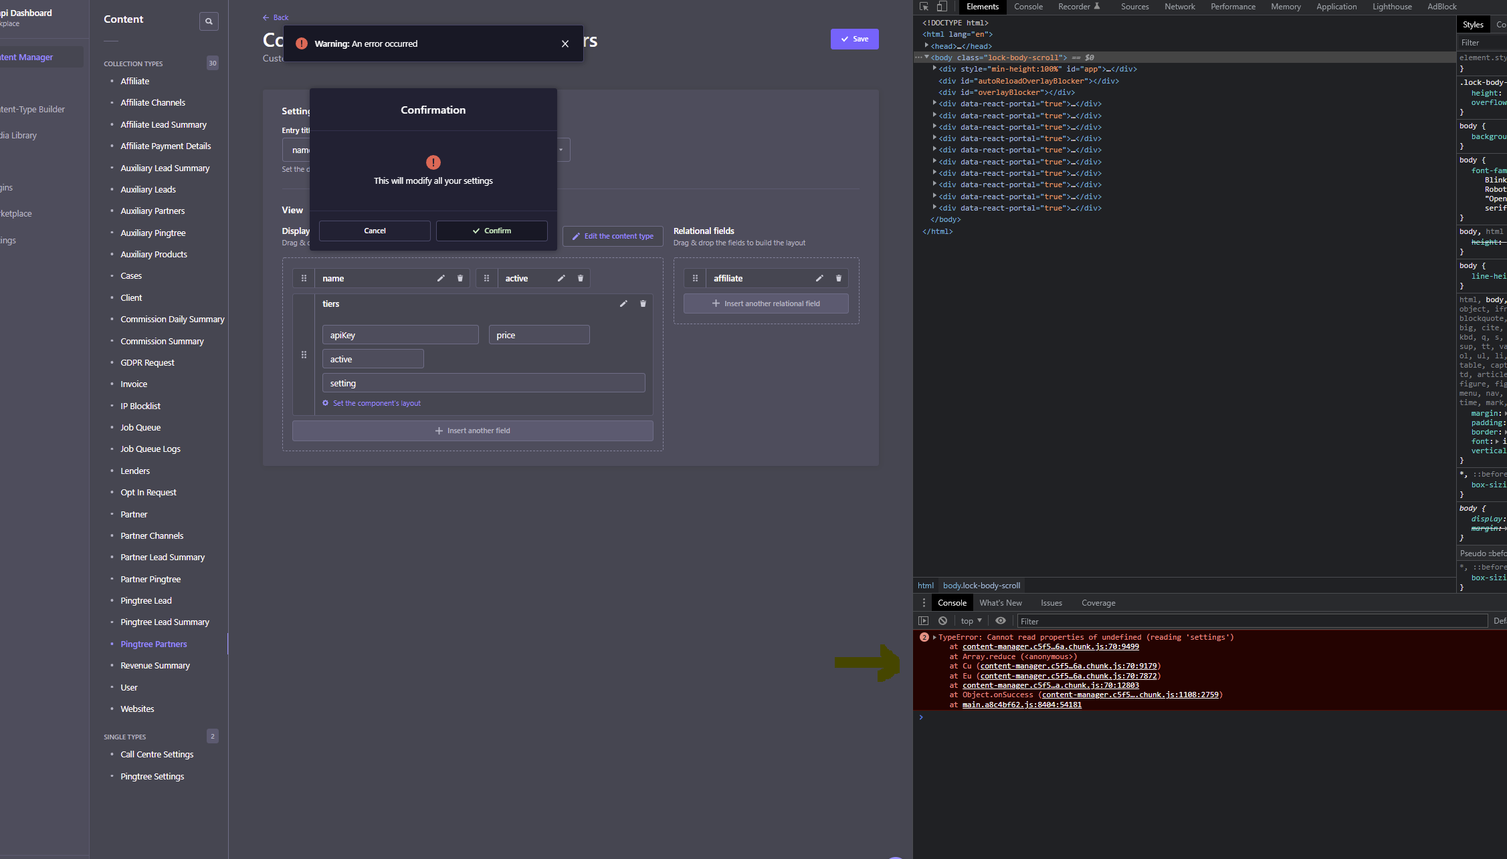Select Call Centre Settings single type
The height and width of the screenshot is (859, 1507).
(x=157, y=755)
